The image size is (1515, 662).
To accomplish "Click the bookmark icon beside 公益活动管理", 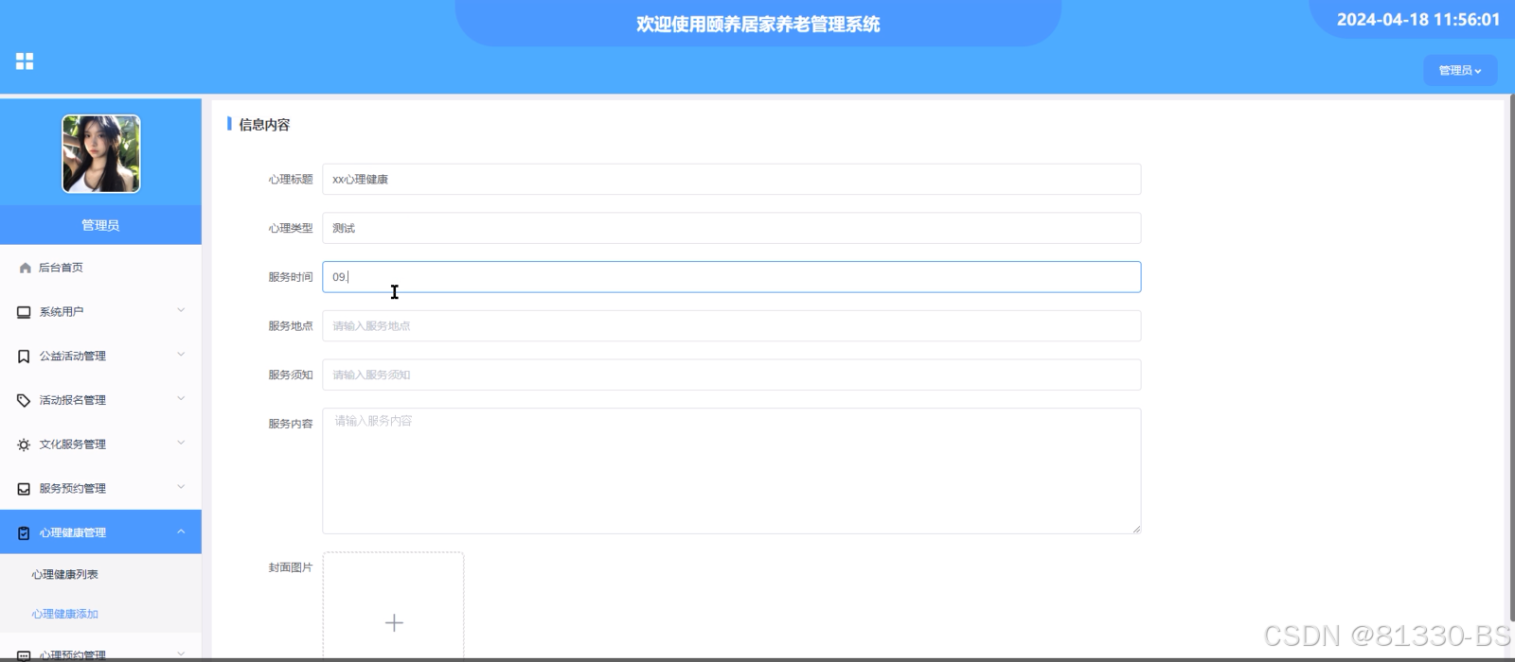I will tap(24, 357).
